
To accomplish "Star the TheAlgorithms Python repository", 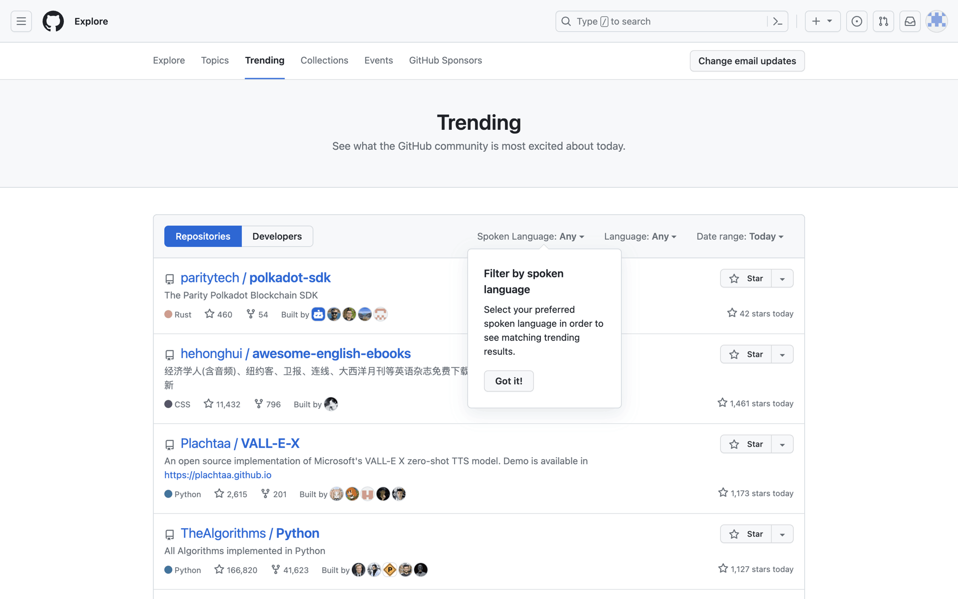I will (746, 534).
